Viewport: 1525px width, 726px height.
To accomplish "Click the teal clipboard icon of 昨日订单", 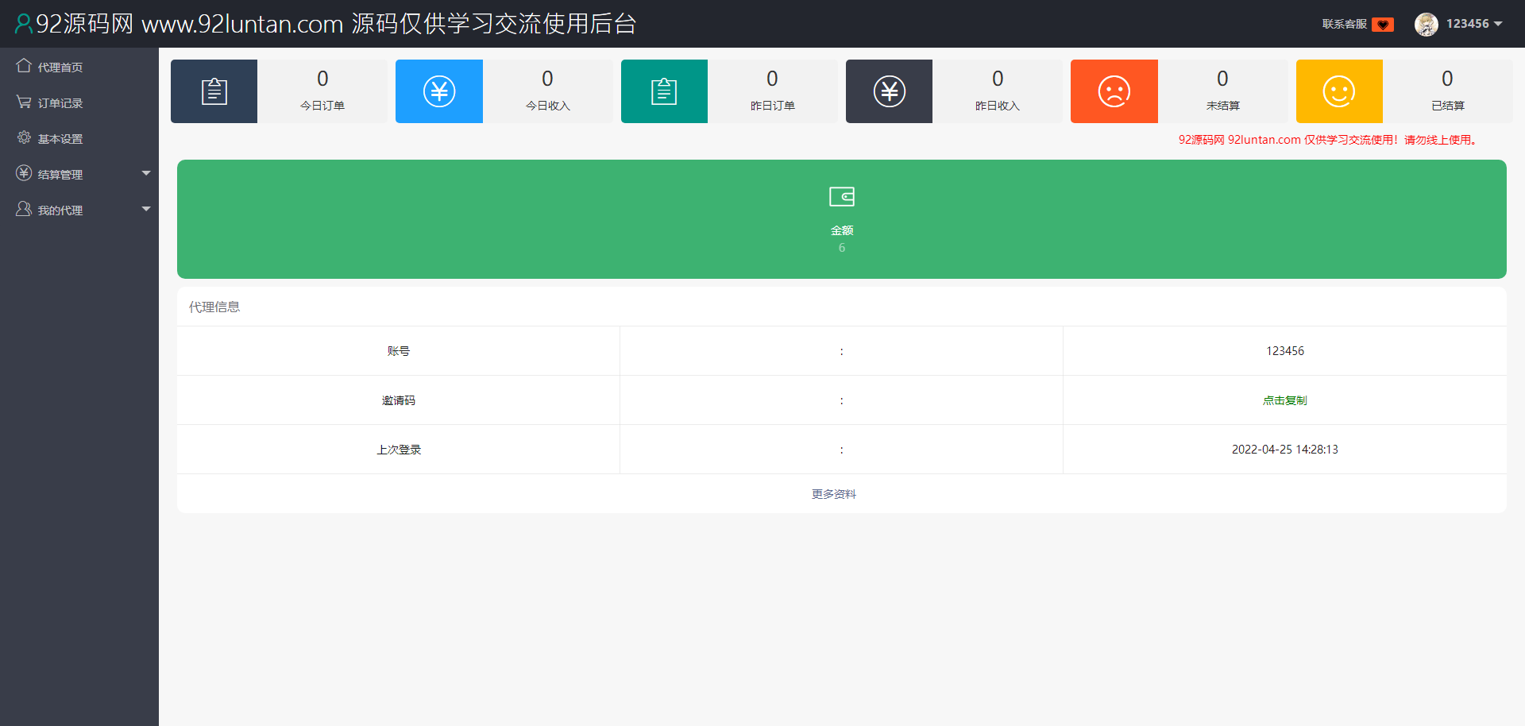I will tap(664, 91).
